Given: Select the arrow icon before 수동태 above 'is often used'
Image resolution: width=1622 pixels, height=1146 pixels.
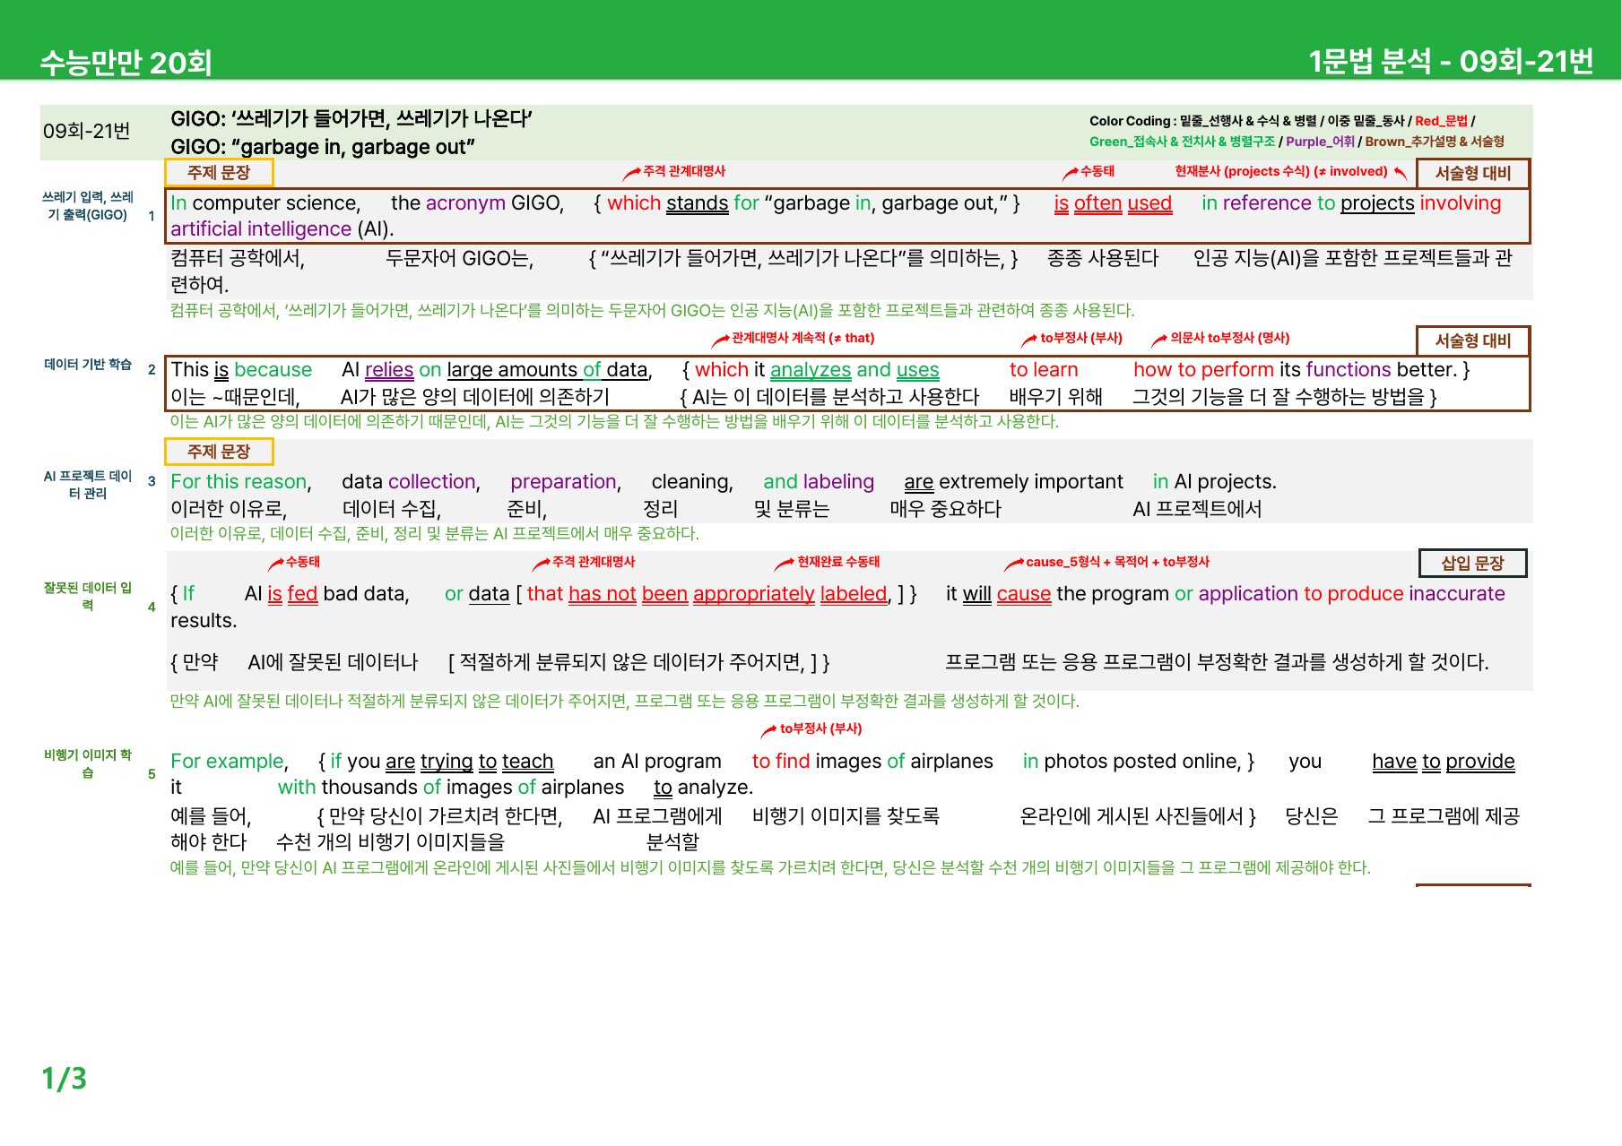Looking at the screenshot, I should click(1070, 172).
